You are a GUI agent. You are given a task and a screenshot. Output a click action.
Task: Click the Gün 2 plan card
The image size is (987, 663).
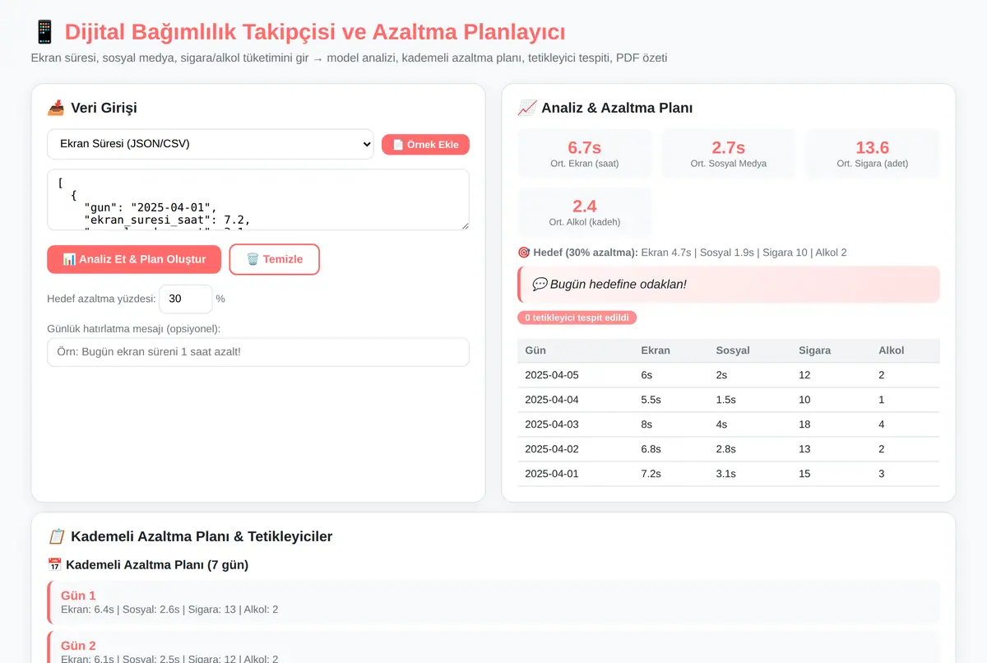coord(493,647)
